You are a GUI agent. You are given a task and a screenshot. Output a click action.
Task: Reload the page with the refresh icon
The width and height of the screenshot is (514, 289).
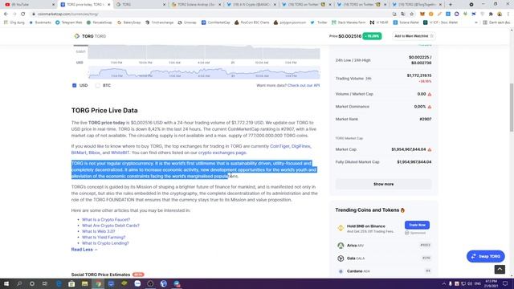tap(23, 14)
